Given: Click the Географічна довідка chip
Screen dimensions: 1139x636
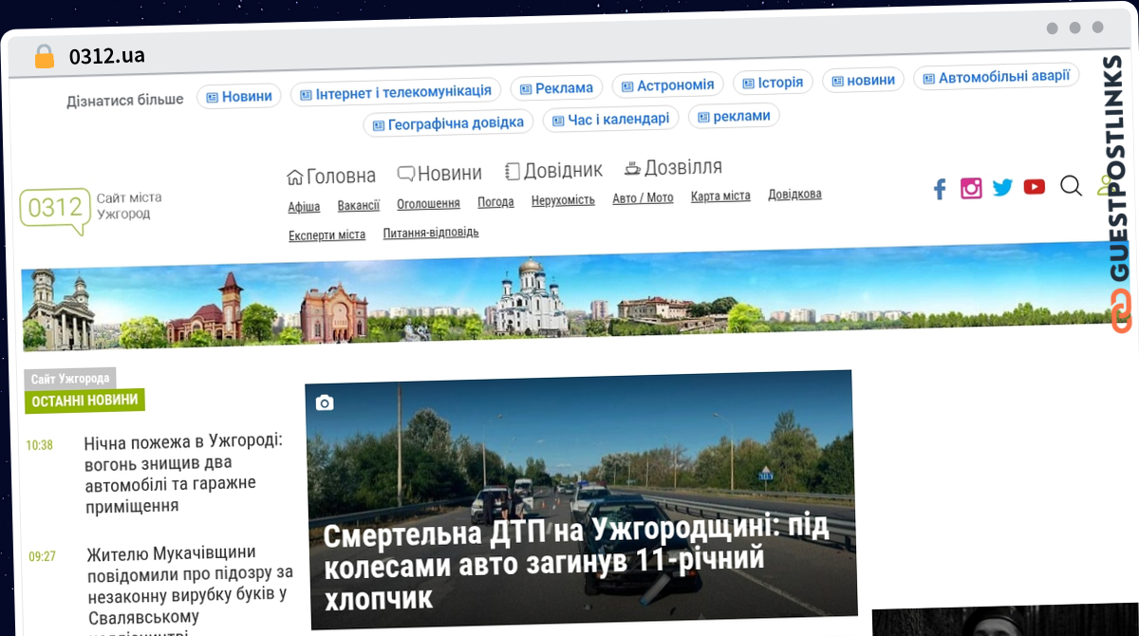Looking at the screenshot, I should coord(449,123).
